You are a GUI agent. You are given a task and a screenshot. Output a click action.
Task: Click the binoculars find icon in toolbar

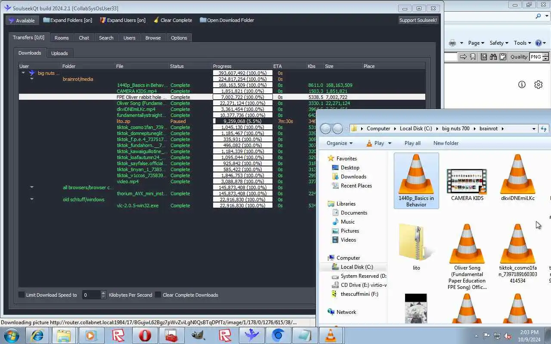coord(493,57)
